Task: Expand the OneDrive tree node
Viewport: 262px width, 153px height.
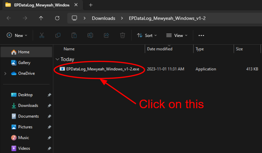Action: coord(5,73)
